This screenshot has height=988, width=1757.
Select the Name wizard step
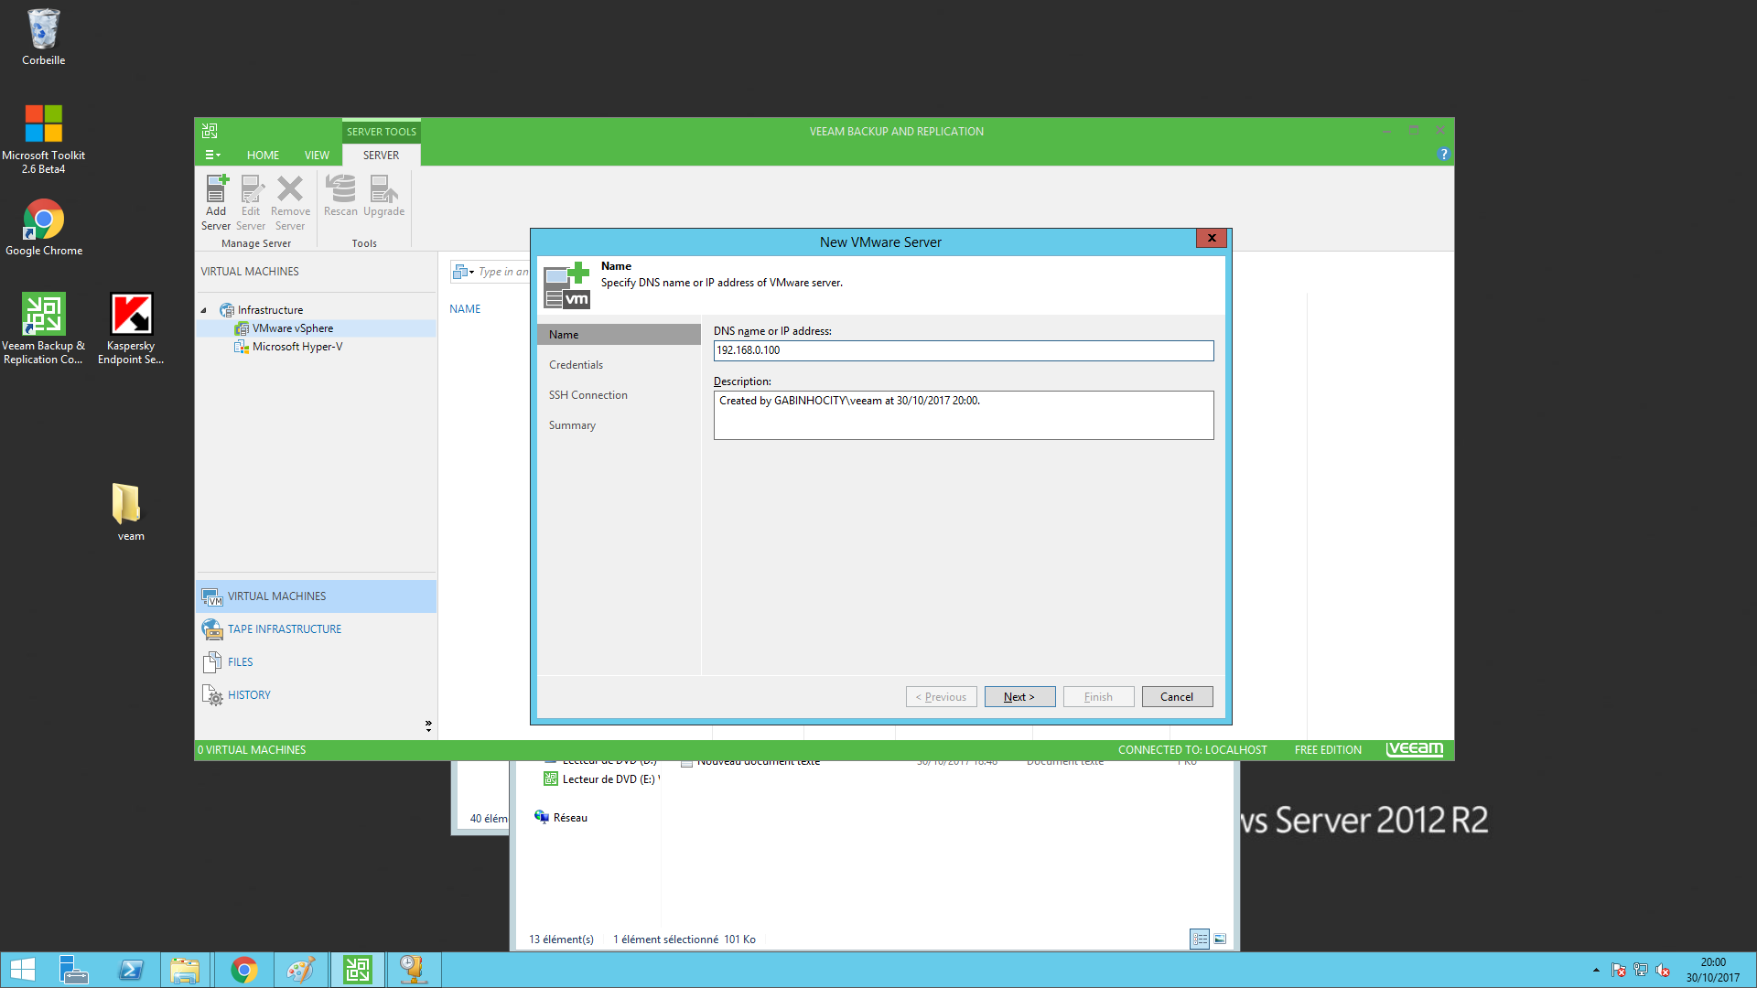tap(619, 335)
